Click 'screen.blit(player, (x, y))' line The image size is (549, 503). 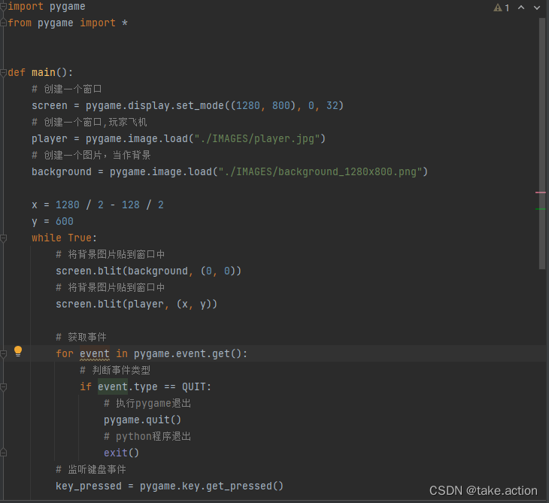click(x=137, y=305)
